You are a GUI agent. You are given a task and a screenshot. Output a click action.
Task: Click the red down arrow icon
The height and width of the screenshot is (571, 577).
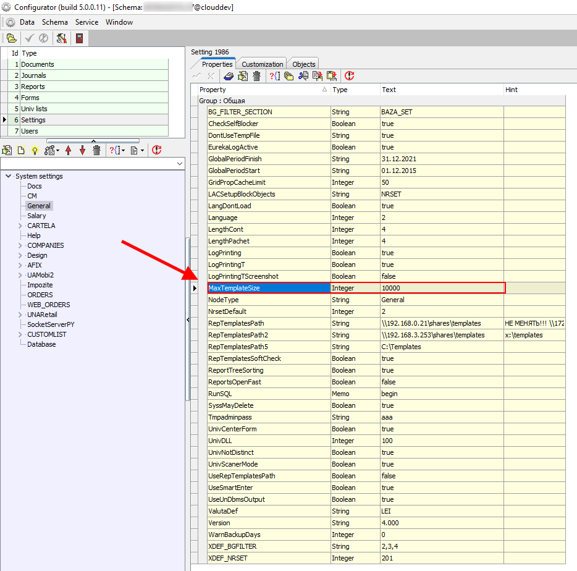tap(82, 150)
